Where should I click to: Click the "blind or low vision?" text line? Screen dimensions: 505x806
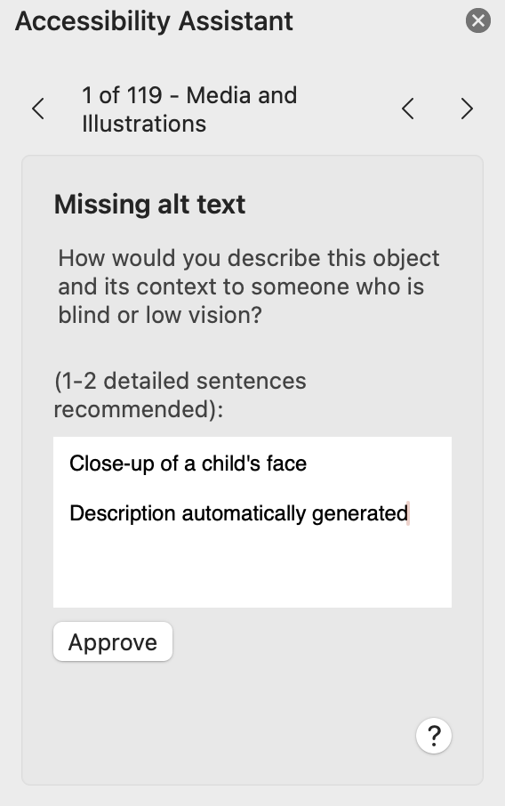click(160, 315)
